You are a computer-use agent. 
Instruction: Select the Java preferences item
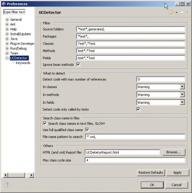pyautogui.click(x=14, y=39)
